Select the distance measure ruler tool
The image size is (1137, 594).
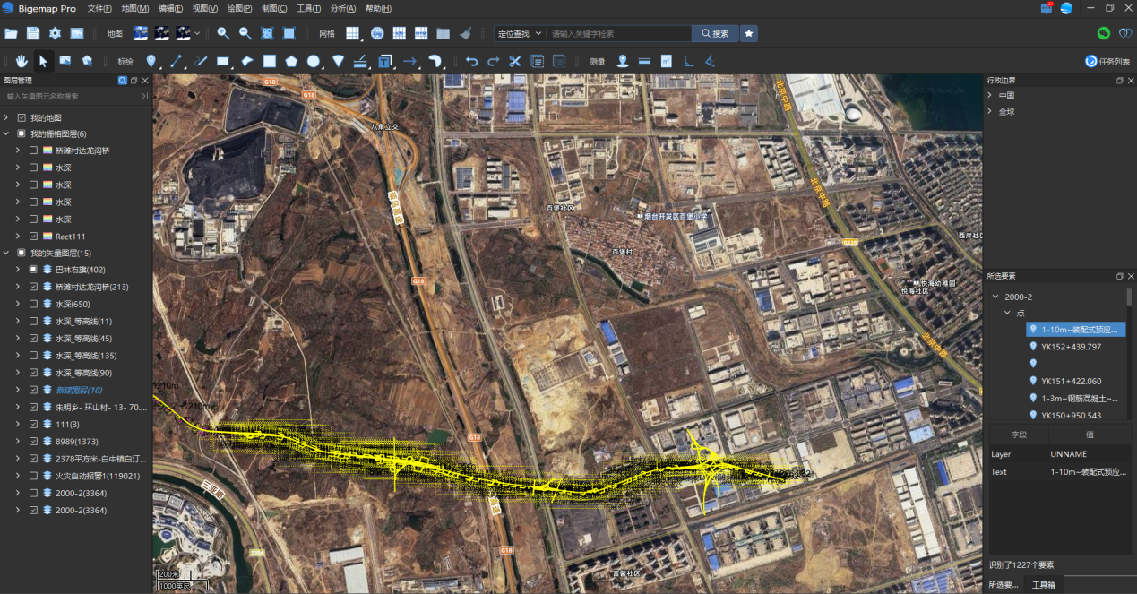(644, 61)
